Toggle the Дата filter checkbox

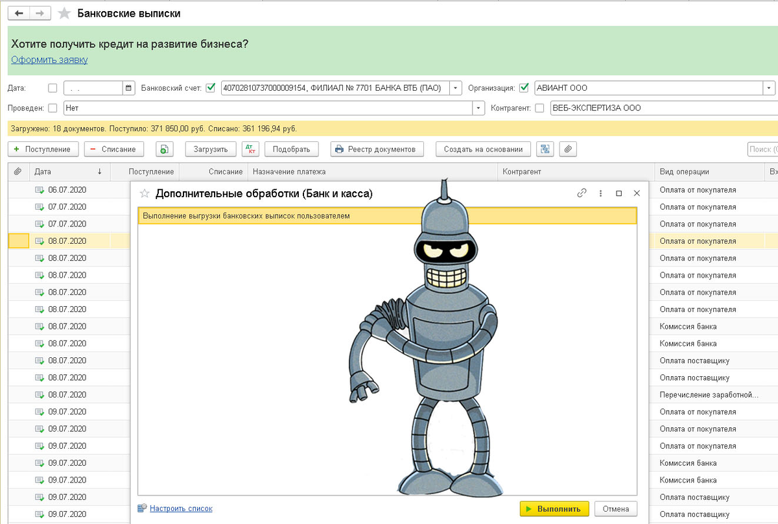click(53, 88)
